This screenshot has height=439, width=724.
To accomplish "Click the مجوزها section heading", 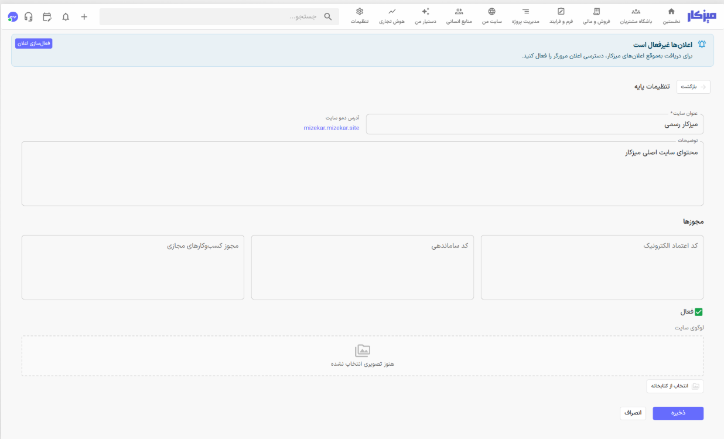I will 693,222.
